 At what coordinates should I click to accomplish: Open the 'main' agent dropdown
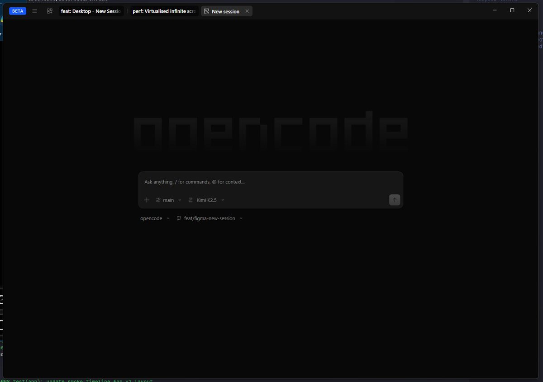pyautogui.click(x=169, y=200)
